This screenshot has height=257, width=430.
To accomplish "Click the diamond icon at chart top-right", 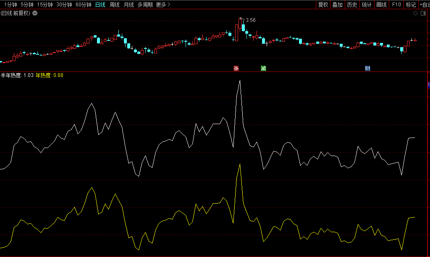I will (416, 13).
